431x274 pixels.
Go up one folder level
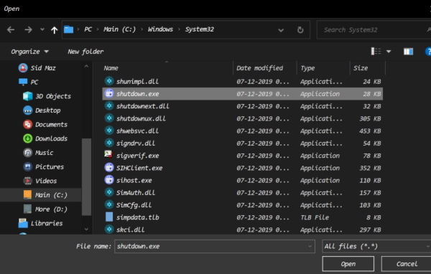click(x=54, y=30)
